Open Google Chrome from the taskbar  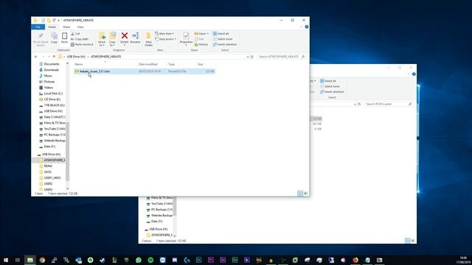(x=42, y=260)
